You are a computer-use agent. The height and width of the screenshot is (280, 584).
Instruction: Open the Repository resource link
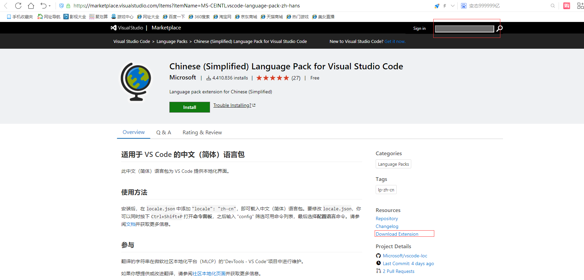(387, 218)
